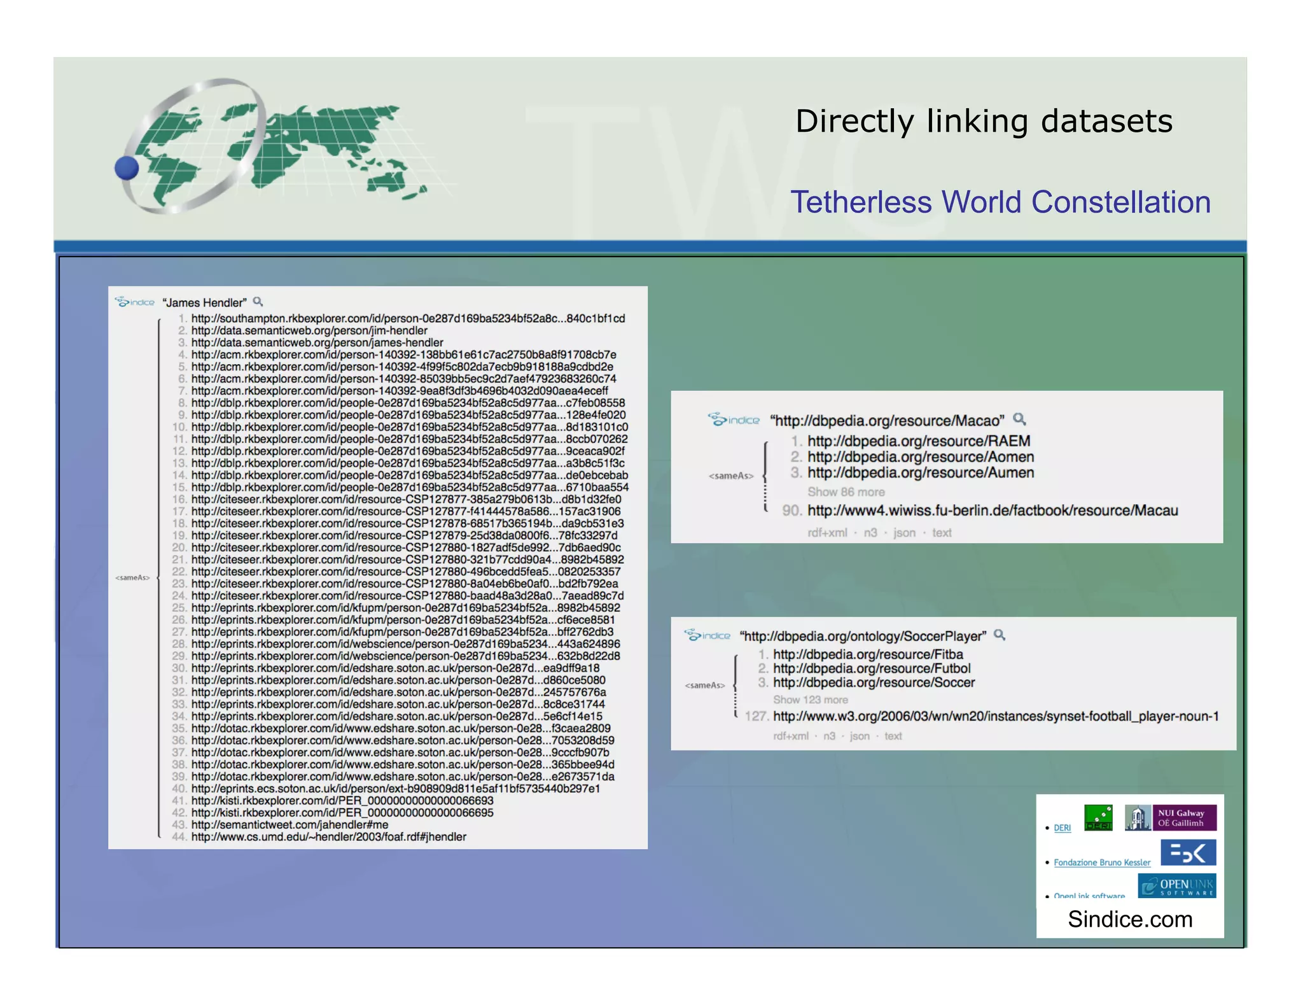The image size is (1303, 1007).
Task: Click magnifier beside the dbpedia Macao query
Action: [x=1019, y=419]
